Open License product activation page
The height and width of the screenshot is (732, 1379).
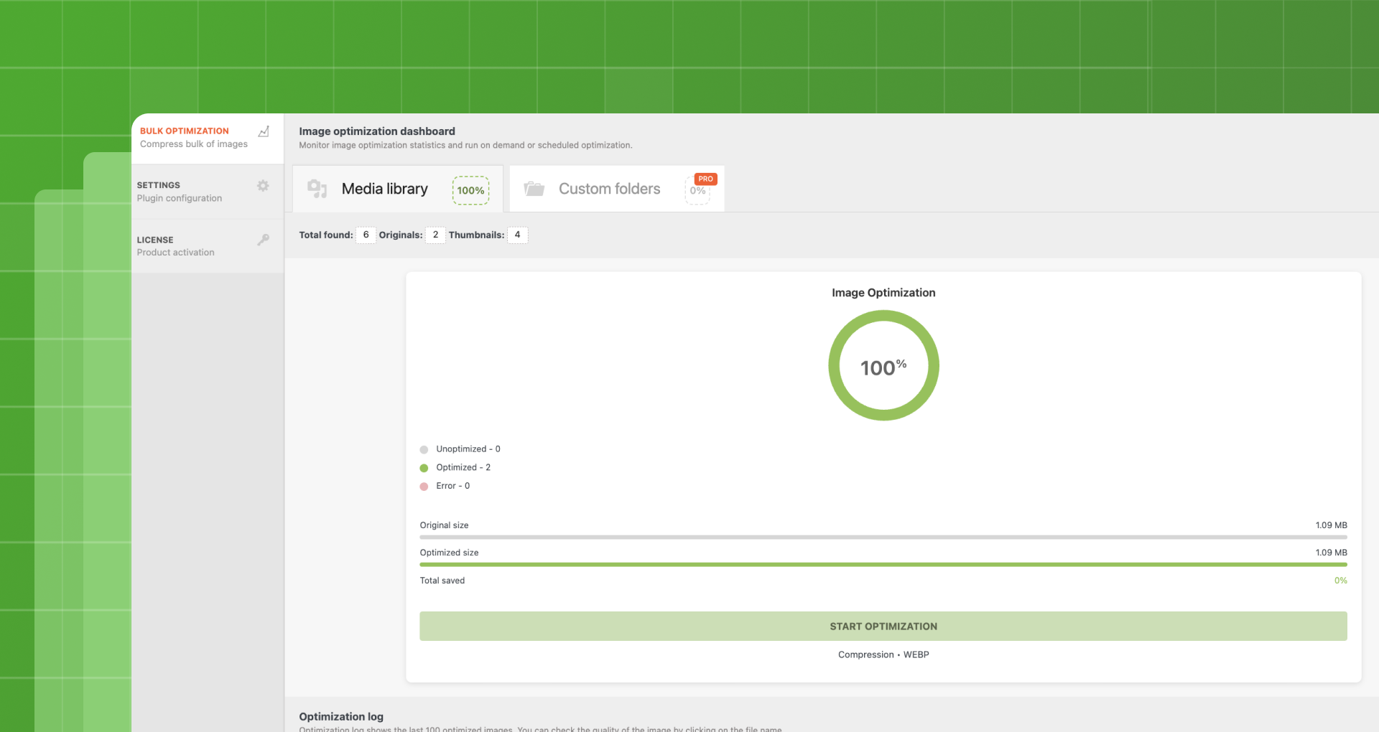176,246
